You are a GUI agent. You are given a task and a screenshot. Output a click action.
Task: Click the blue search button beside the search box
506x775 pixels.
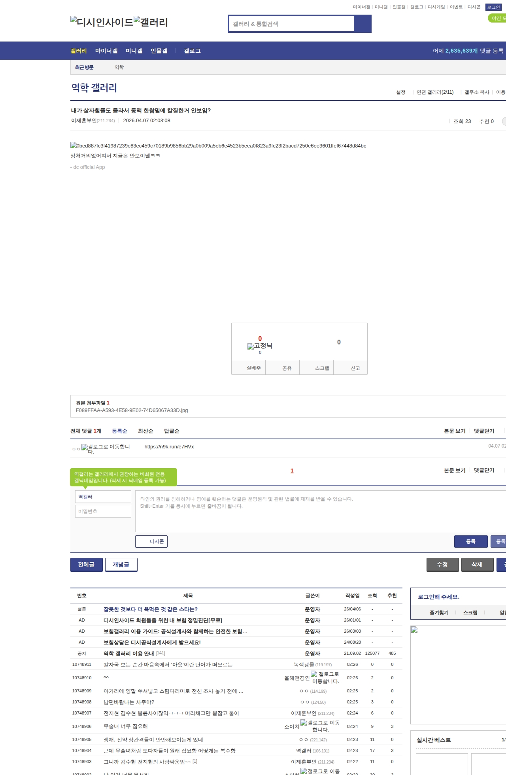click(x=363, y=24)
